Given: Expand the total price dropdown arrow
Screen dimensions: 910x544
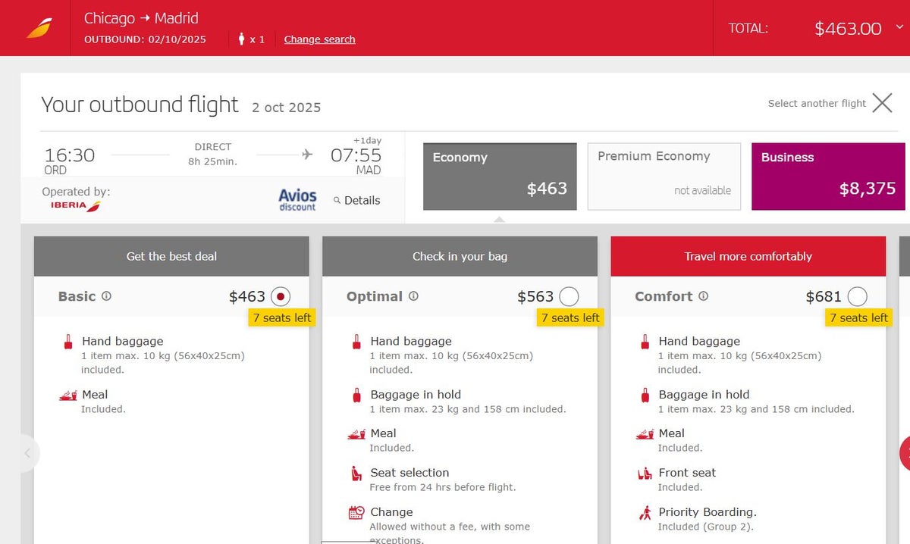Looking at the screenshot, I should [900, 28].
